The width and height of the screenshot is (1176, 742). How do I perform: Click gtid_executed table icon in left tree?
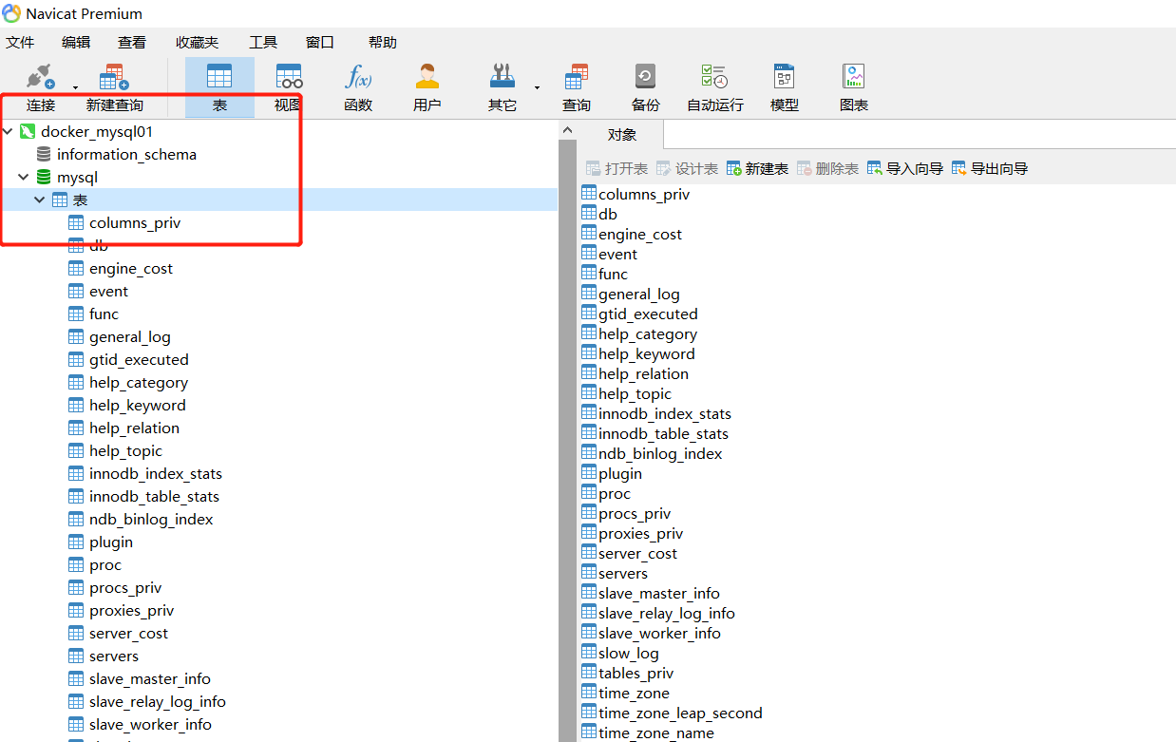tap(76, 359)
